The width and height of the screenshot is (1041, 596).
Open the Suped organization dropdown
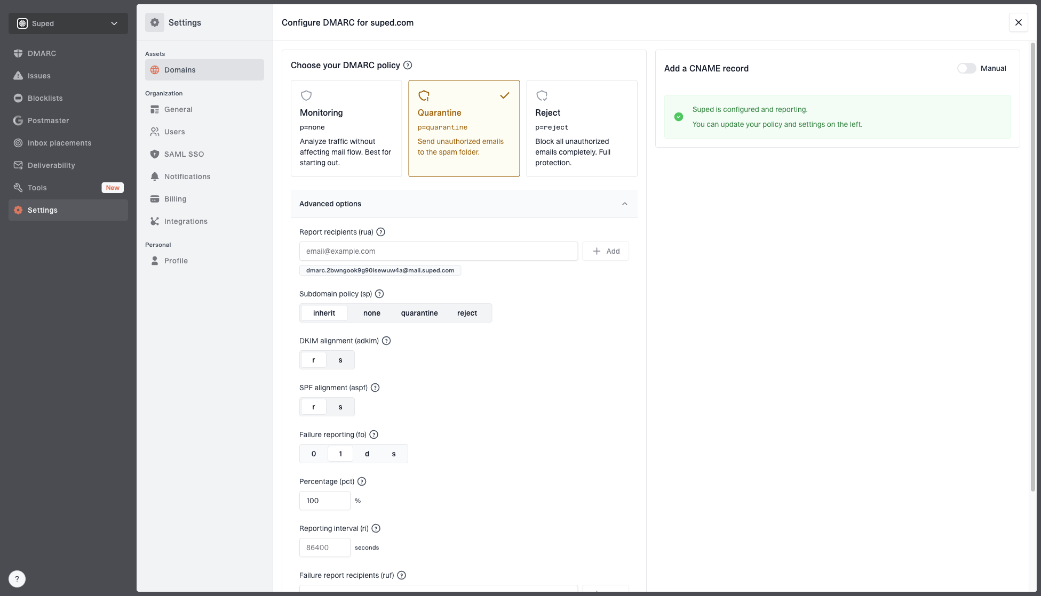pos(68,23)
